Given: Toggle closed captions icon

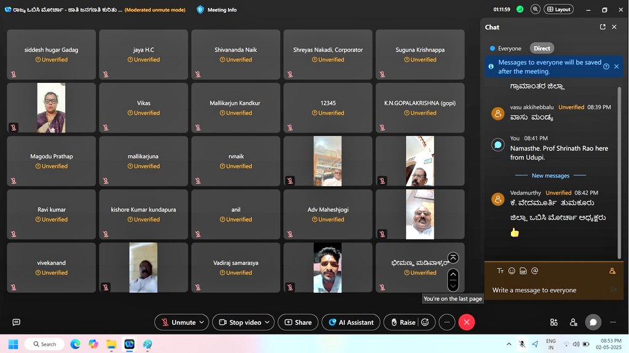Looking at the screenshot, I should [x=17, y=322].
